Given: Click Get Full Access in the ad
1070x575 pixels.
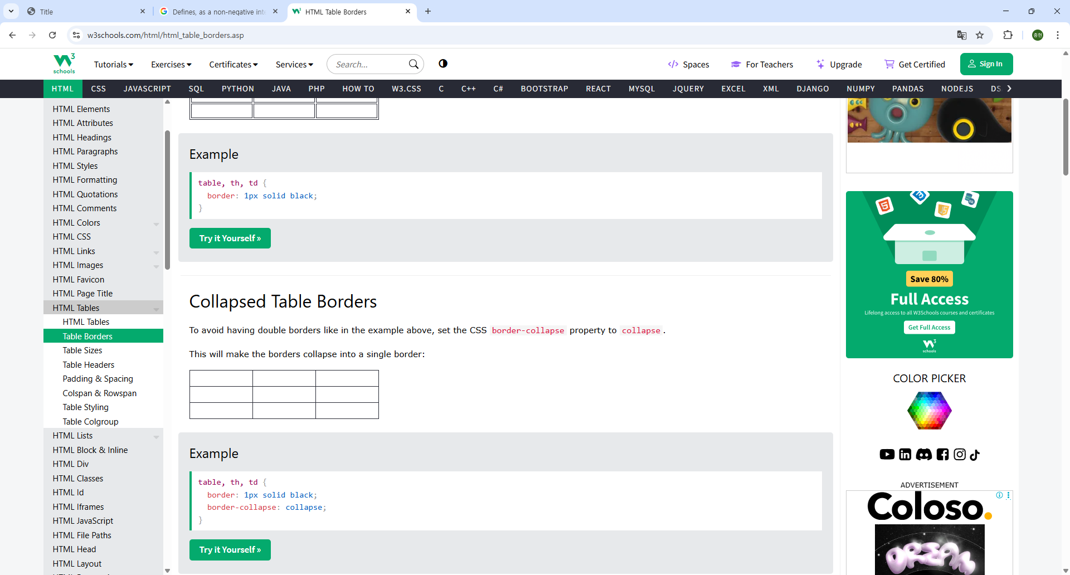Looking at the screenshot, I should 930,328.
